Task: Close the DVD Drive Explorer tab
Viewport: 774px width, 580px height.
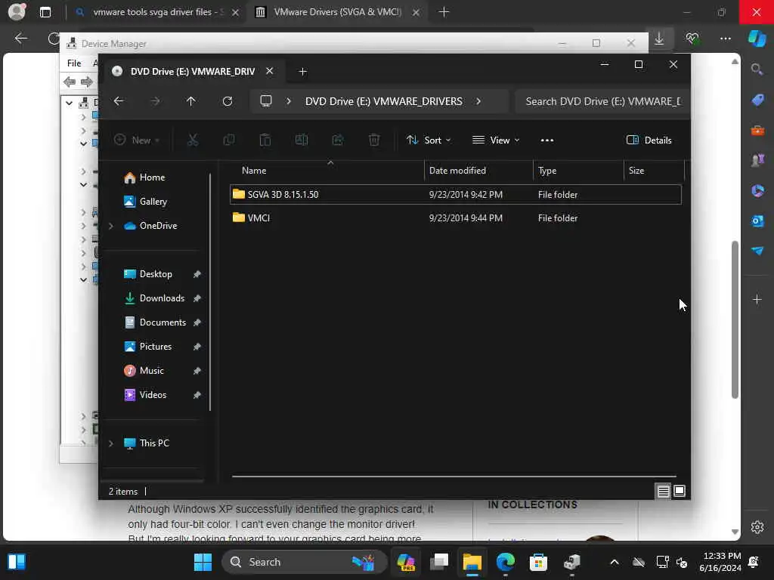Action: pos(270,71)
